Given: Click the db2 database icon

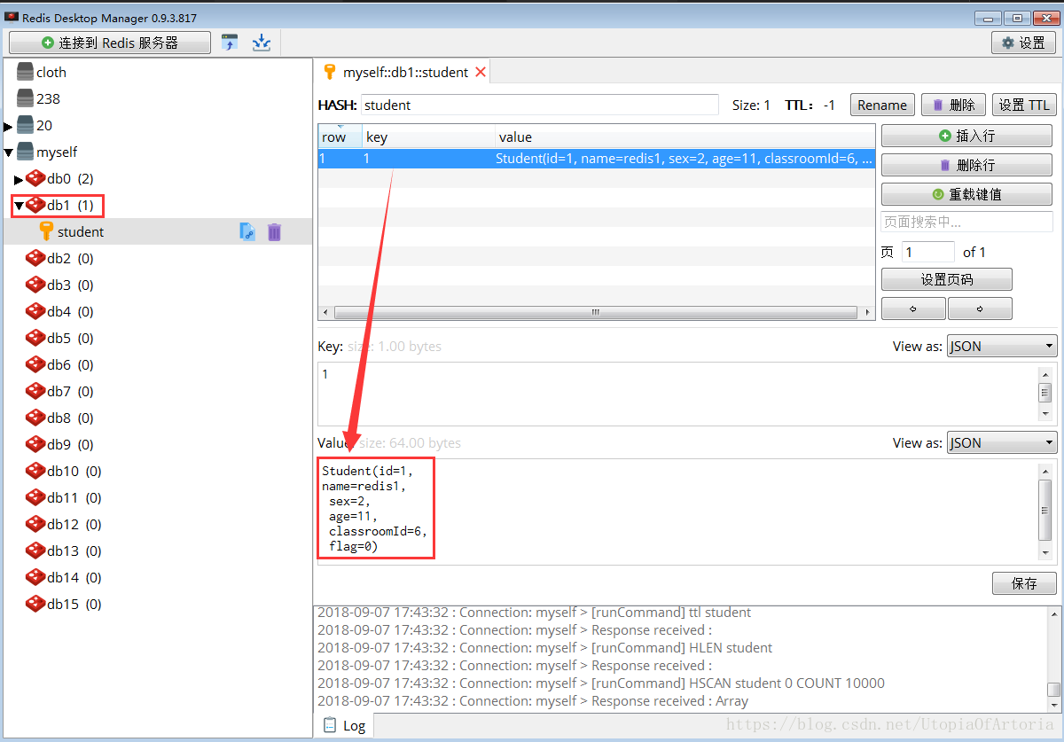Looking at the screenshot, I should 35,258.
